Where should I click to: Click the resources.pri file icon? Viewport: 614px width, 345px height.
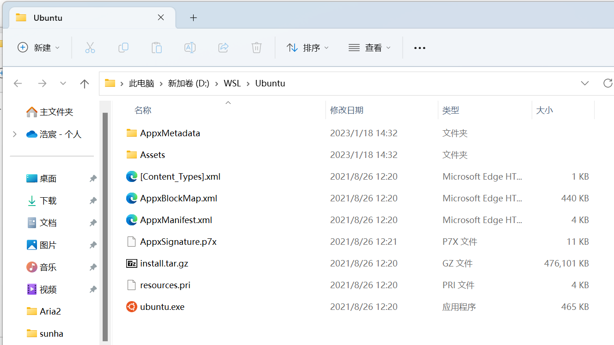tap(132, 285)
